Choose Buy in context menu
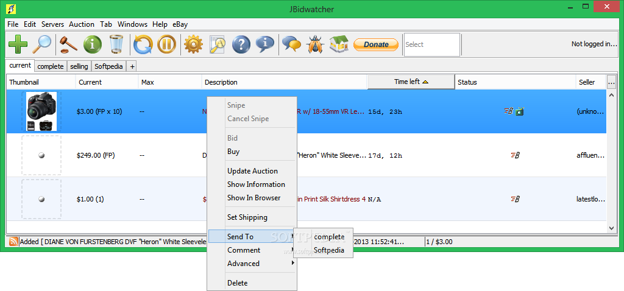The width and height of the screenshot is (624, 291). (252, 152)
